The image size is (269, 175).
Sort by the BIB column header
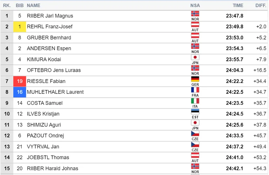click(x=20, y=6)
